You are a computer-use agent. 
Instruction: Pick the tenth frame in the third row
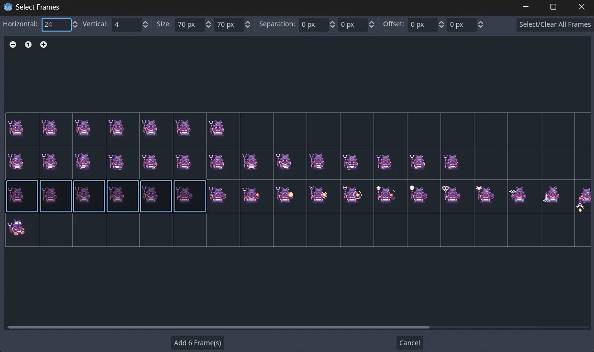pyautogui.click(x=324, y=197)
